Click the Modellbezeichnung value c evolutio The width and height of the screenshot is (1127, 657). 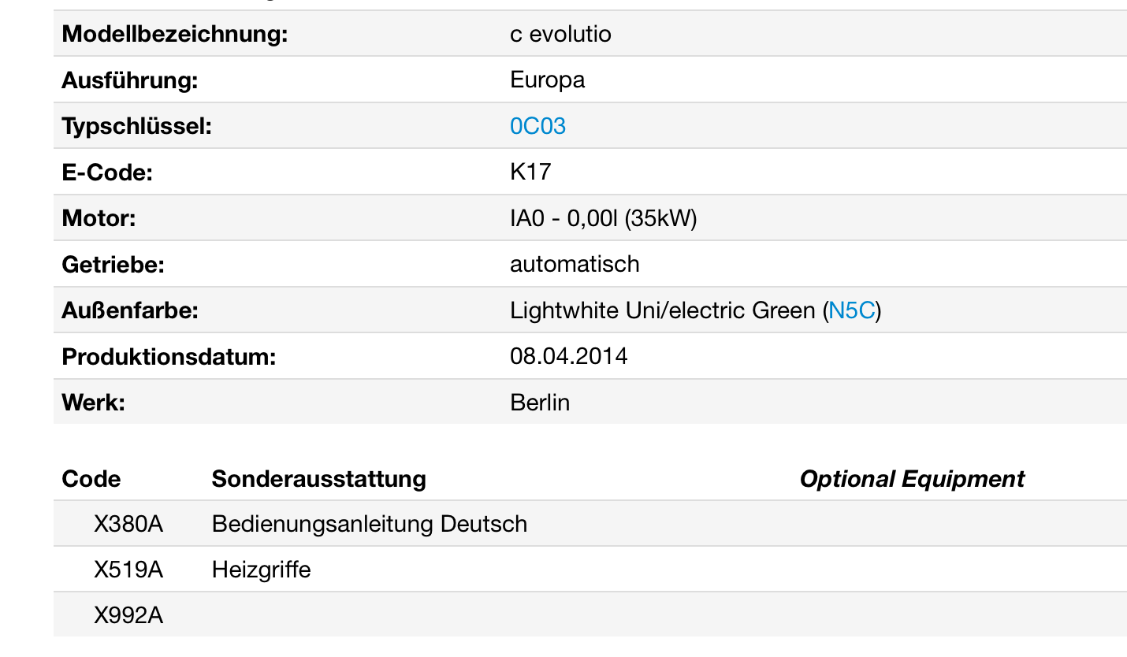pos(560,35)
